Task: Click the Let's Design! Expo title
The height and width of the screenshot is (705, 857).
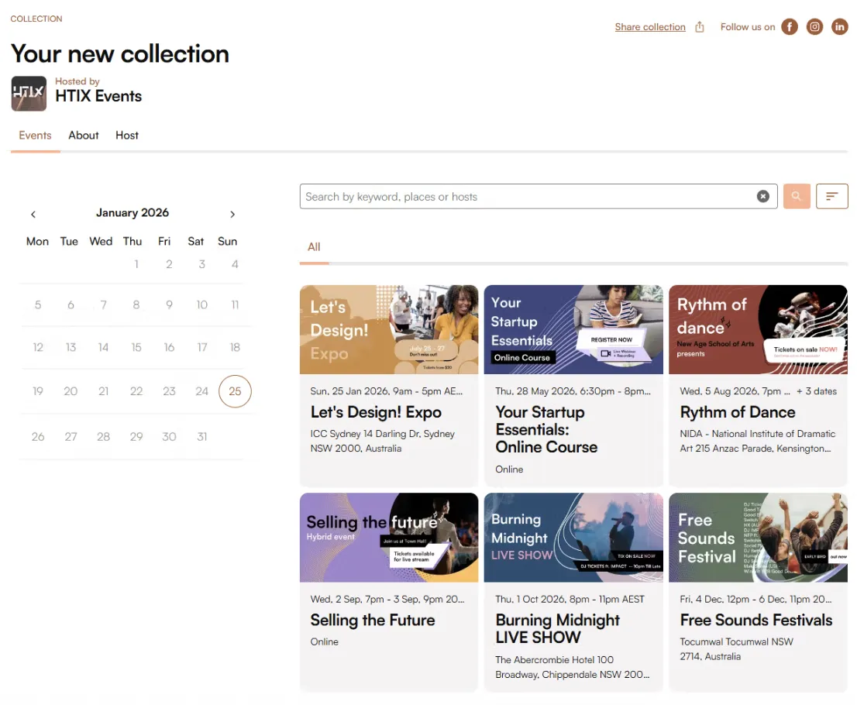Action: 376,412
